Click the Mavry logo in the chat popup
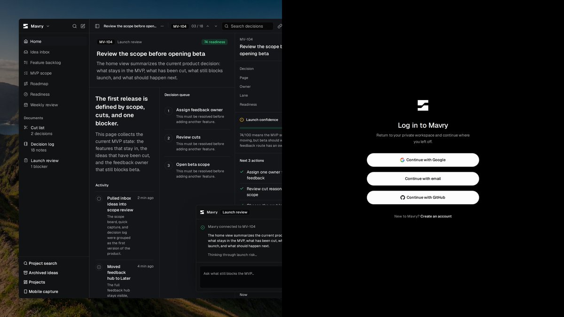Image resolution: width=564 pixels, height=317 pixels. point(202,212)
